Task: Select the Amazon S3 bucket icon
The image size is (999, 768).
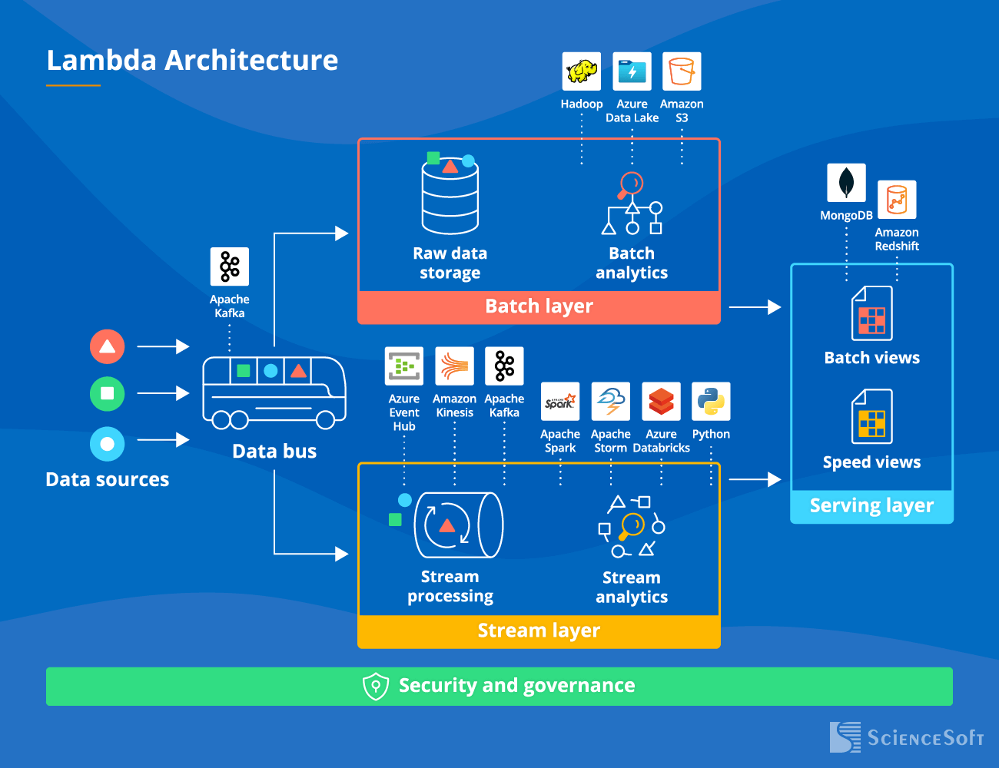Action: 682,72
